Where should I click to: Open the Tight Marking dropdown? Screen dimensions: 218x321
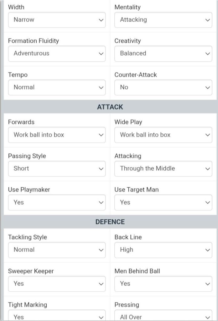(57, 316)
